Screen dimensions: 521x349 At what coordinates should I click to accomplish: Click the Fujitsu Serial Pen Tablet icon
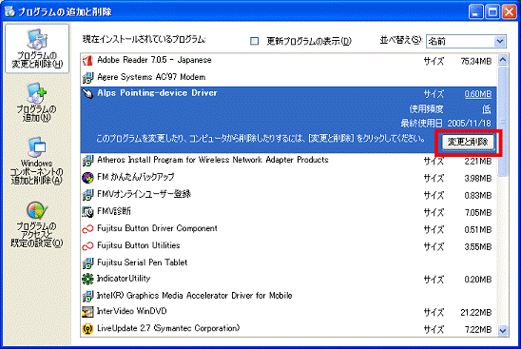coord(87,262)
